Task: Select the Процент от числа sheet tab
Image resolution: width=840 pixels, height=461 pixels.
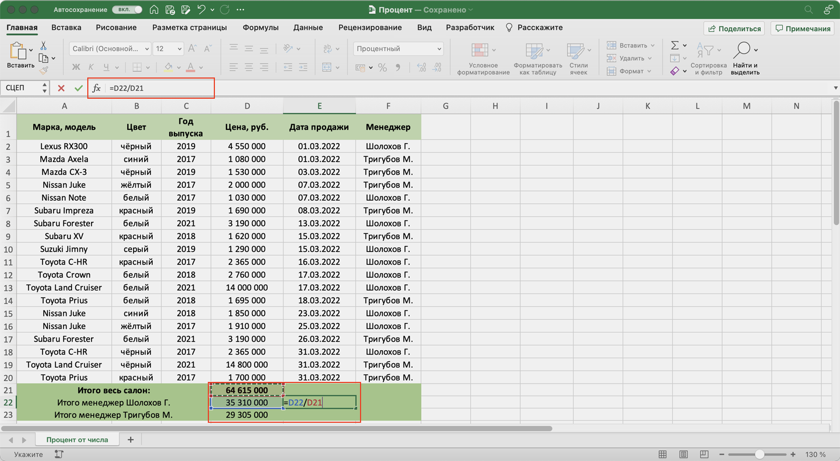Action: click(x=77, y=440)
